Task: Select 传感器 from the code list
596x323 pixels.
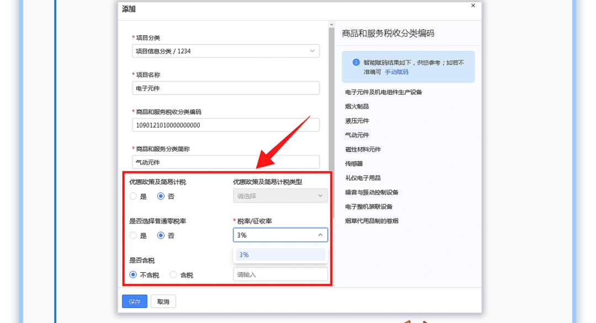Action: tap(354, 164)
